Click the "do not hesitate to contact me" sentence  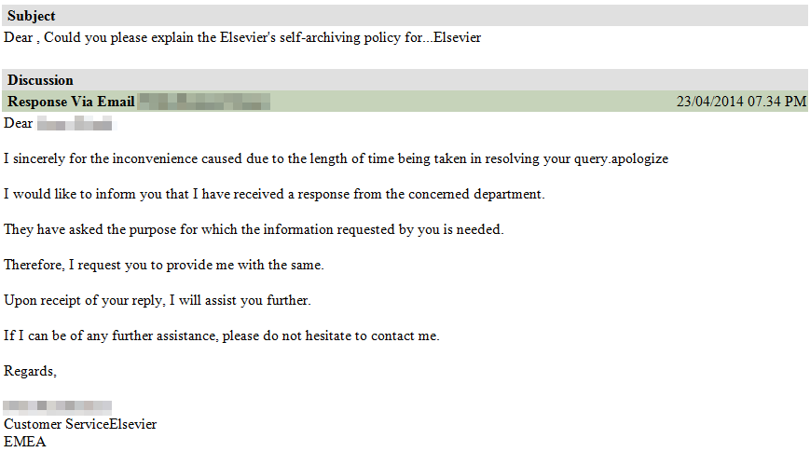222,336
